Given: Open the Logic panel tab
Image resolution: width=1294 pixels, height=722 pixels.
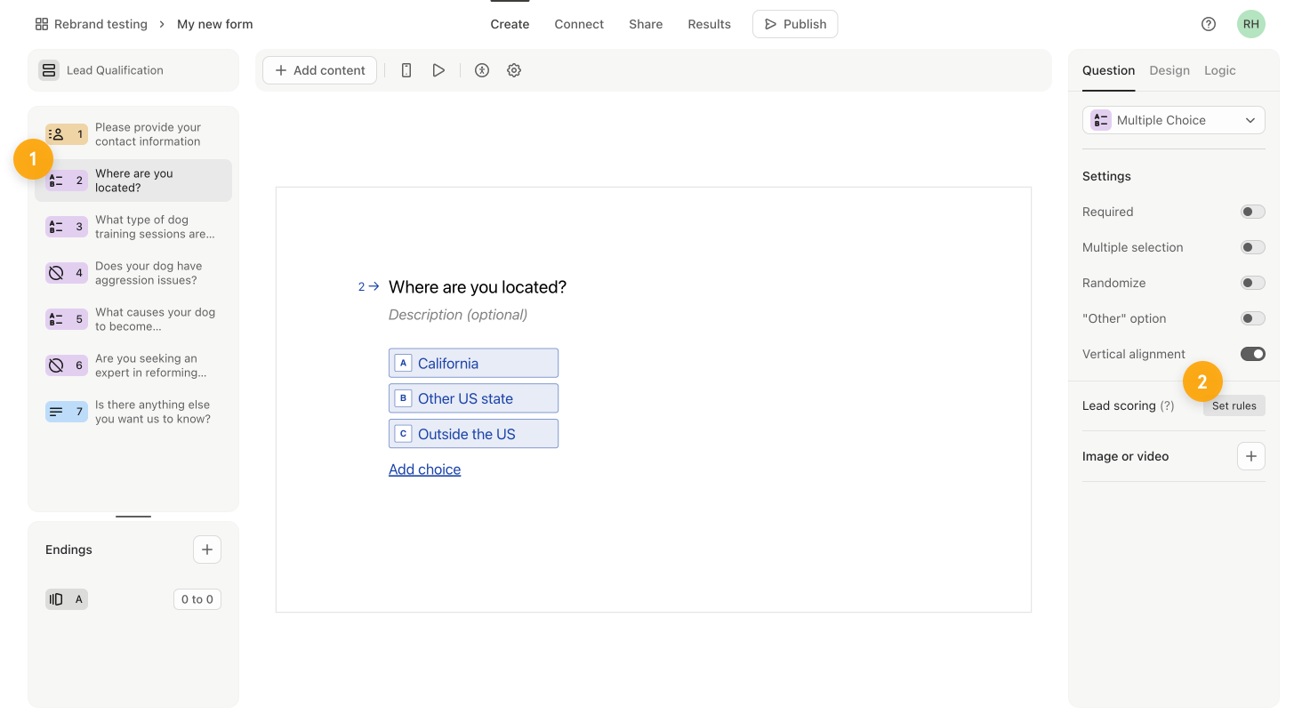Looking at the screenshot, I should [x=1220, y=70].
